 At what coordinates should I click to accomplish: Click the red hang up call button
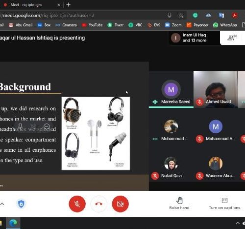click(98, 204)
